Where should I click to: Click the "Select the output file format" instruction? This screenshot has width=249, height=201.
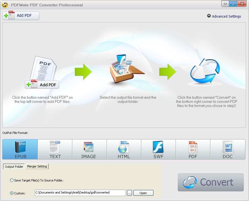tap(128, 100)
